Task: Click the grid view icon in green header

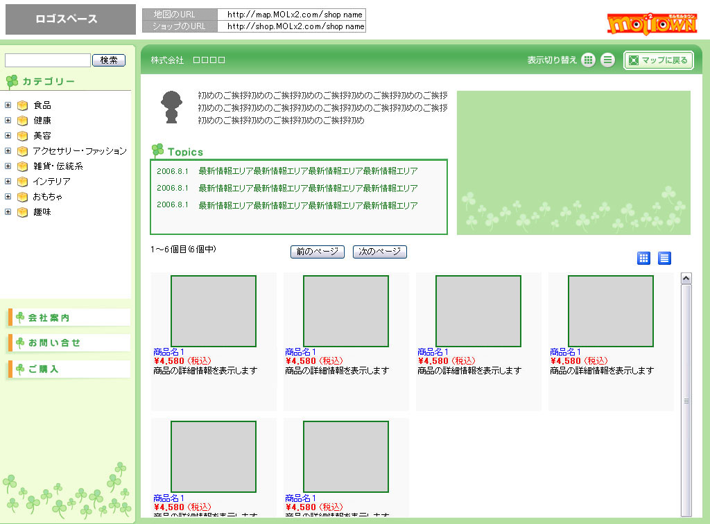Action: [x=588, y=60]
